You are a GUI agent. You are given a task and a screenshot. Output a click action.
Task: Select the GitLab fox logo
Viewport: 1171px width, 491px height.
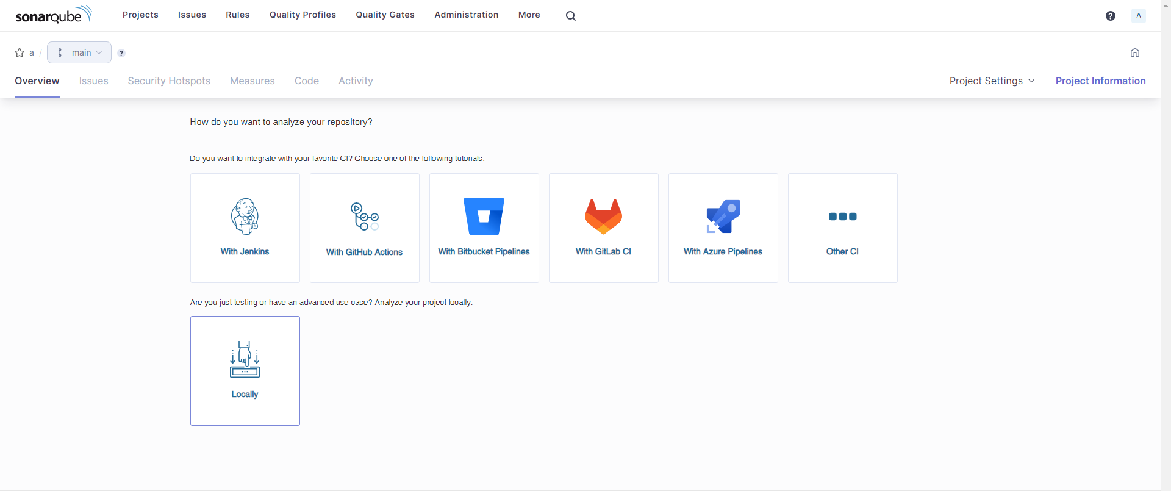[604, 217]
